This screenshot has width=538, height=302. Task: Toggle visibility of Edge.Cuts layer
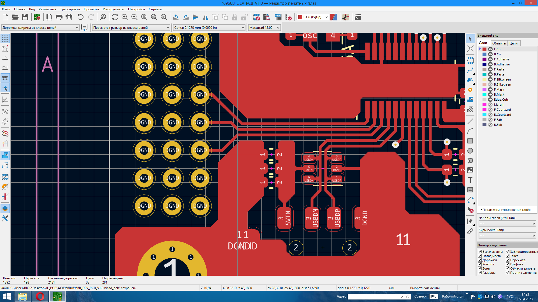click(490, 100)
